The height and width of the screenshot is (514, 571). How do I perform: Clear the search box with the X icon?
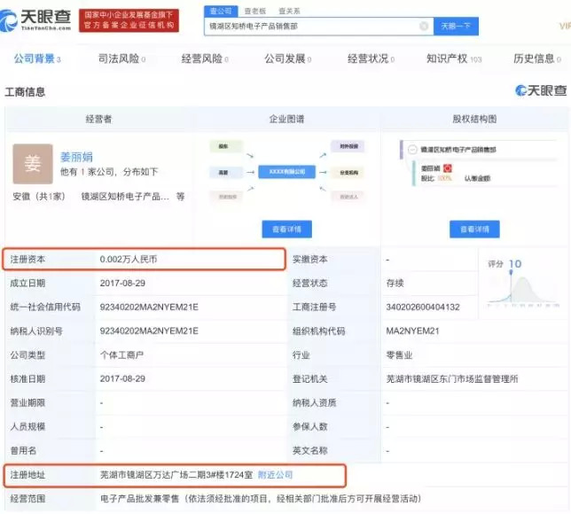[x=423, y=27]
